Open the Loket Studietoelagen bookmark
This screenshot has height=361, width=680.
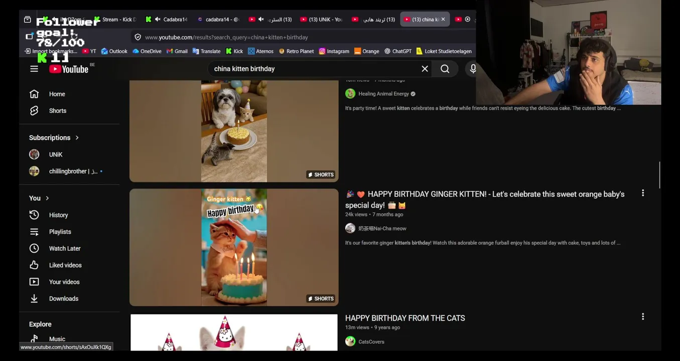click(444, 51)
